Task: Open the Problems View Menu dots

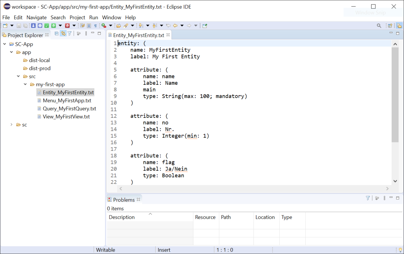Action: 384,198
